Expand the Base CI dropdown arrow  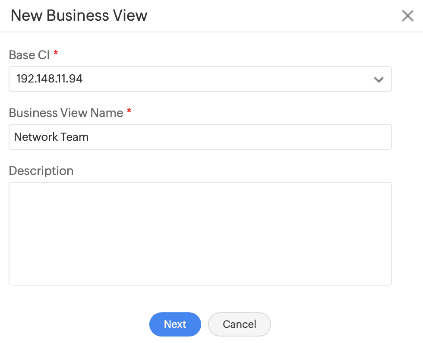point(379,79)
